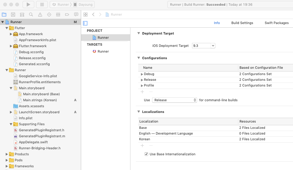293x170 pixels.
Task: Open the Test navigator diamond icon
Action: point(49,14)
